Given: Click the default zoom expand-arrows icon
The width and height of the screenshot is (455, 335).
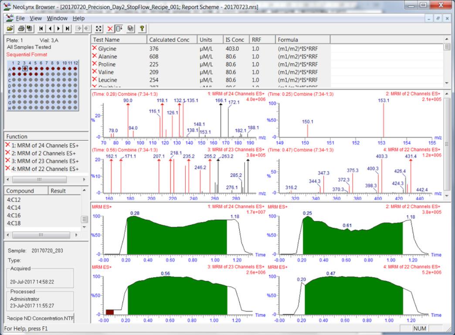Looking at the screenshot, I should [x=98, y=28].
